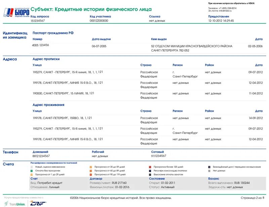Click 'нет данных' next to Задолж-сть
This screenshot has width=269, height=207.
point(235,187)
